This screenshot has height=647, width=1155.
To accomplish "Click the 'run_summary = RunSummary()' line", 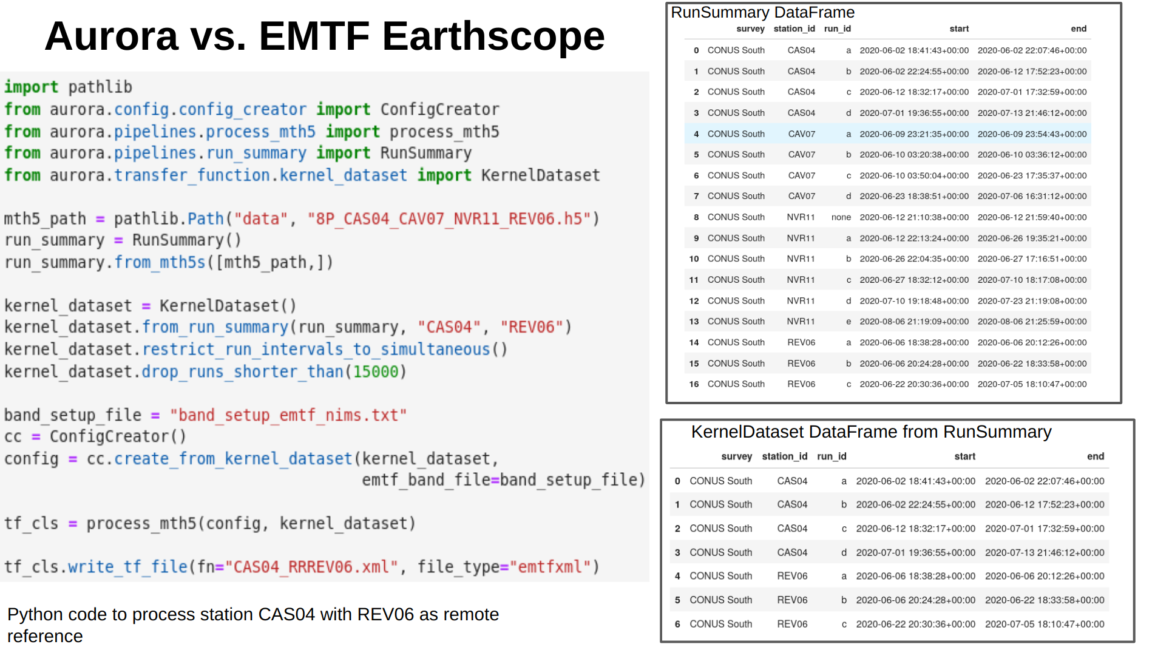I will click(x=123, y=240).
